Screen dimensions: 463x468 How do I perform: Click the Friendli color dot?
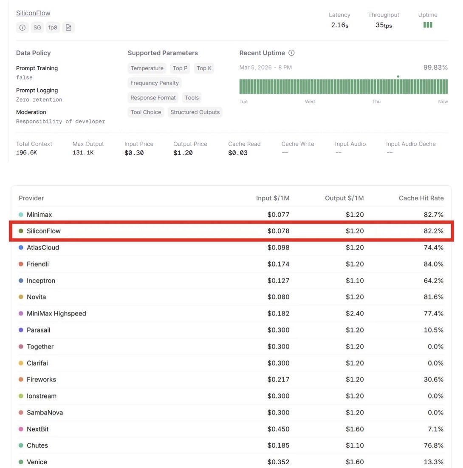21,264
